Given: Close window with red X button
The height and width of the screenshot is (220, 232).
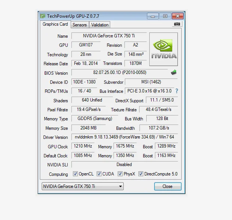Looking at the screenshot, I should (177, 16).
